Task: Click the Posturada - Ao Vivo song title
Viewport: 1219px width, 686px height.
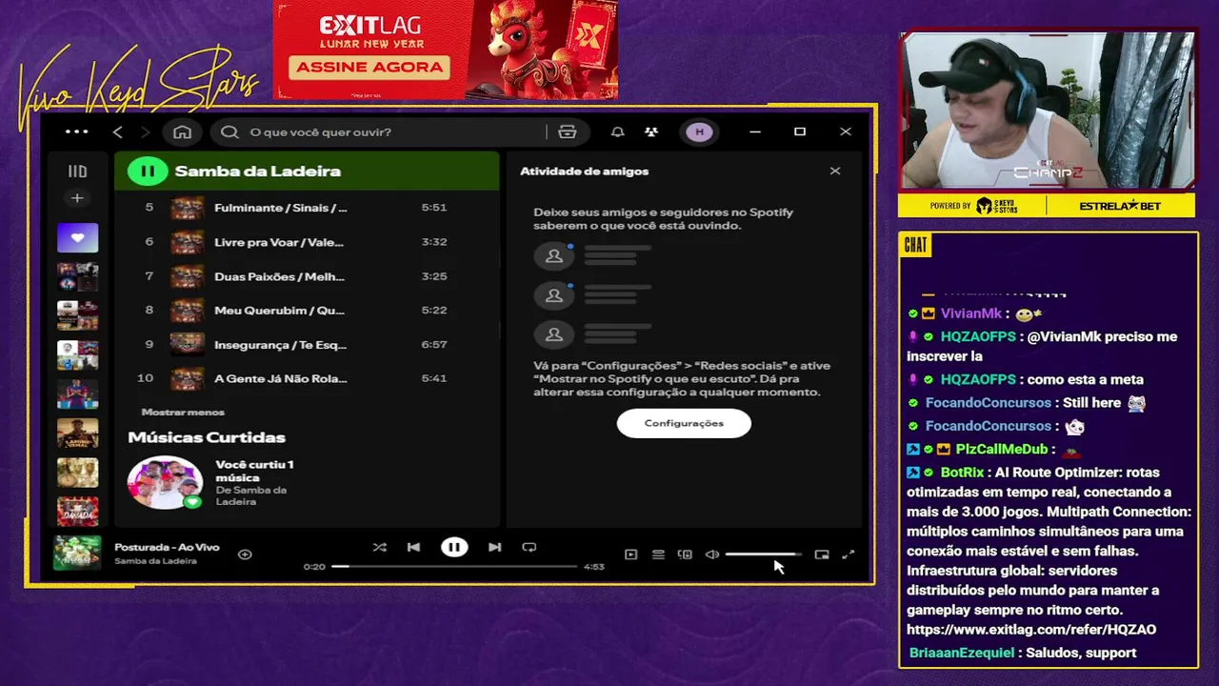Action: 167,547
